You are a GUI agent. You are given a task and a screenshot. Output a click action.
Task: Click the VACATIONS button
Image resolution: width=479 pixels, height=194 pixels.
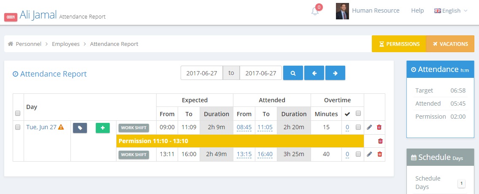pyautogui.click(x=450, y=44)
